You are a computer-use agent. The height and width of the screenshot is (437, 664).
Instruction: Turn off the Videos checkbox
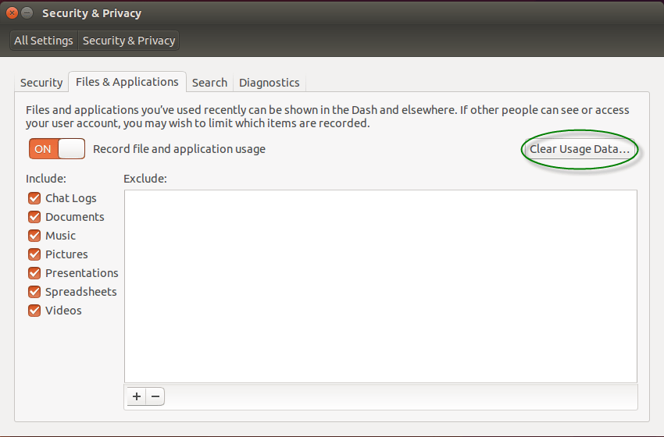pyautogui.click(x=34, y=311)
